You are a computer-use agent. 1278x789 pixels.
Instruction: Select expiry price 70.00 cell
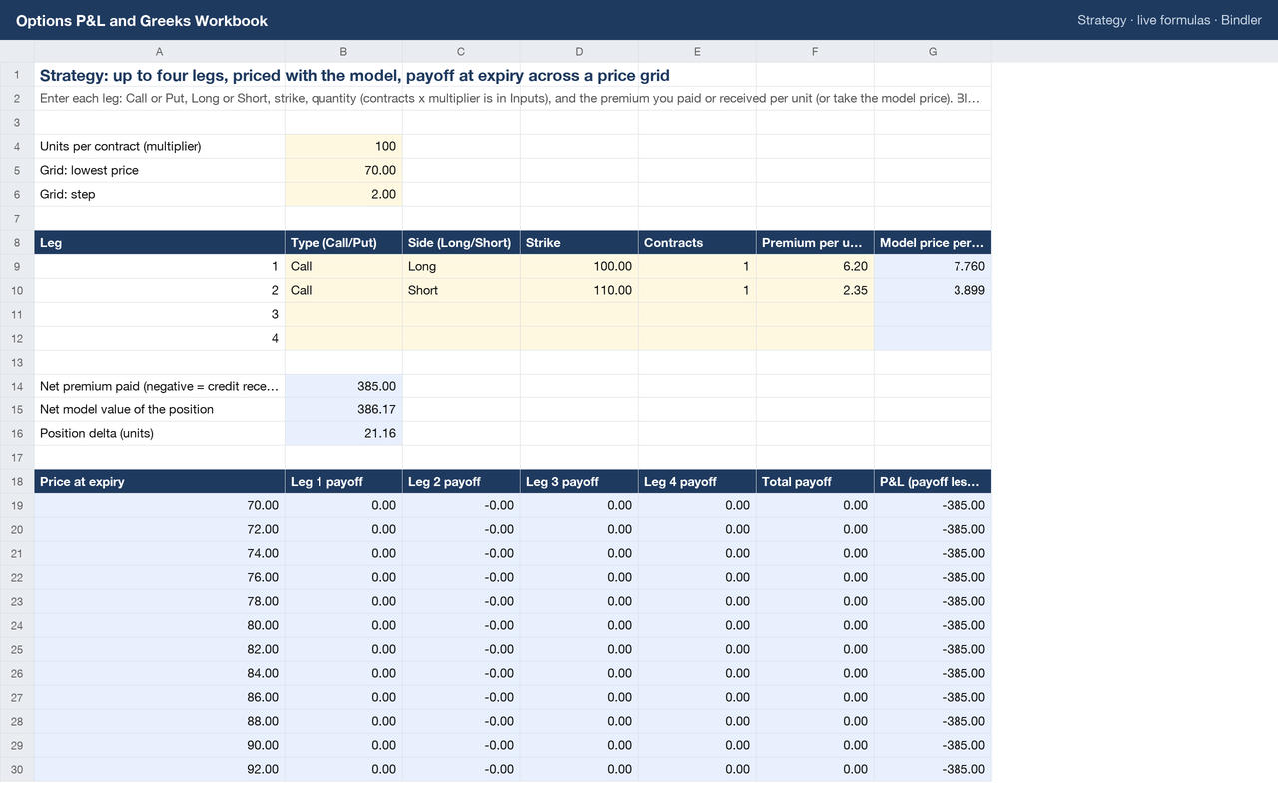coord(160,505)
